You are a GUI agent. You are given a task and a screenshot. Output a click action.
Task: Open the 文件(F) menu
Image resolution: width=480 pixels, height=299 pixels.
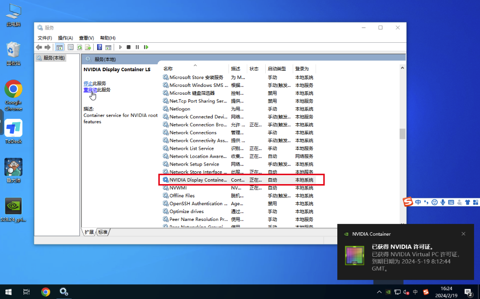45,38
